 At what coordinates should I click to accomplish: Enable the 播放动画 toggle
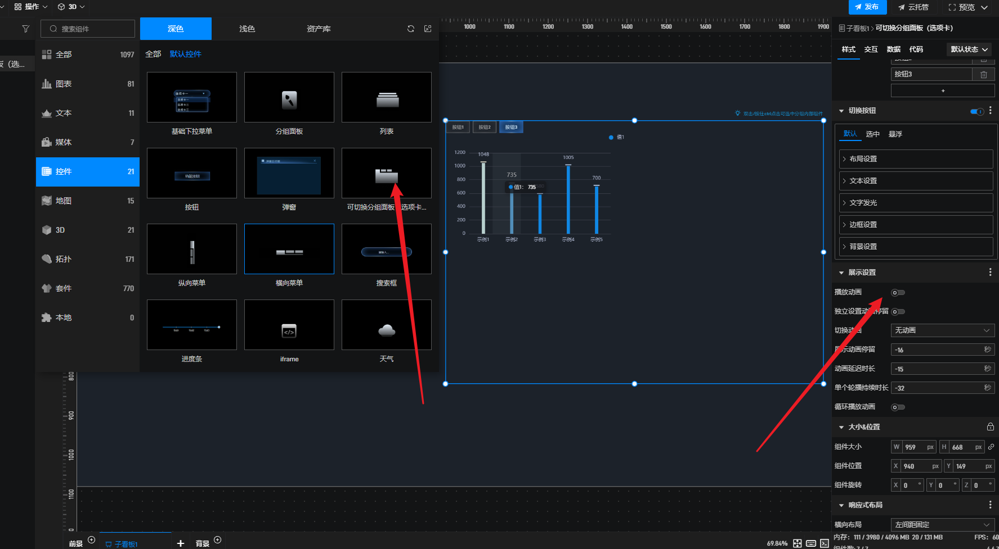[898, 293]
